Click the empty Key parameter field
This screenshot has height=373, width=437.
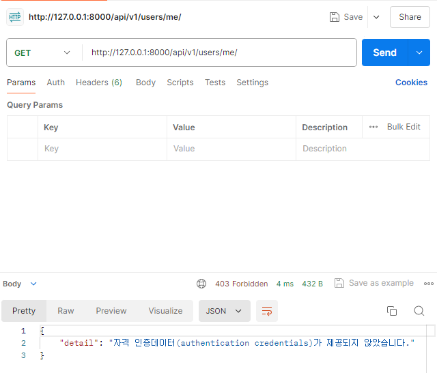coord(102,149)
